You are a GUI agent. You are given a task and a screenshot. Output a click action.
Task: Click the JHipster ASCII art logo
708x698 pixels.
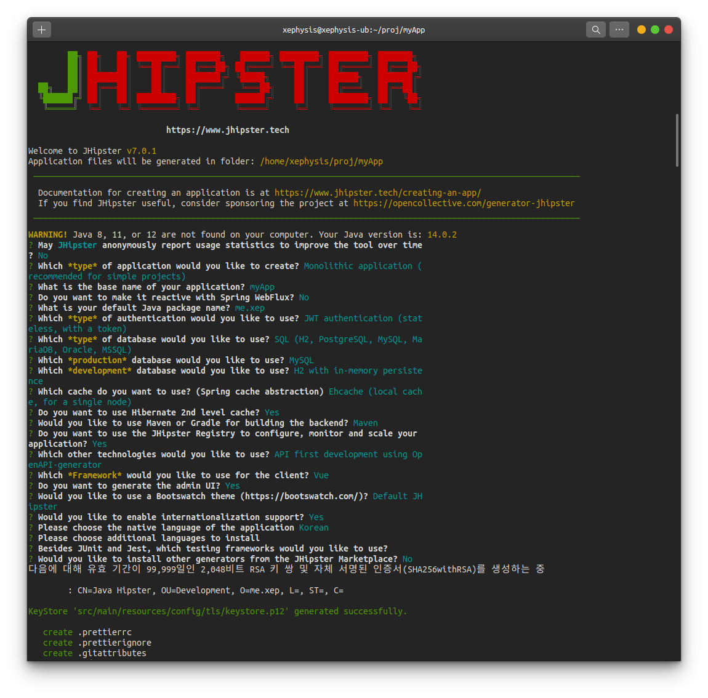click(x=230, y=80)
